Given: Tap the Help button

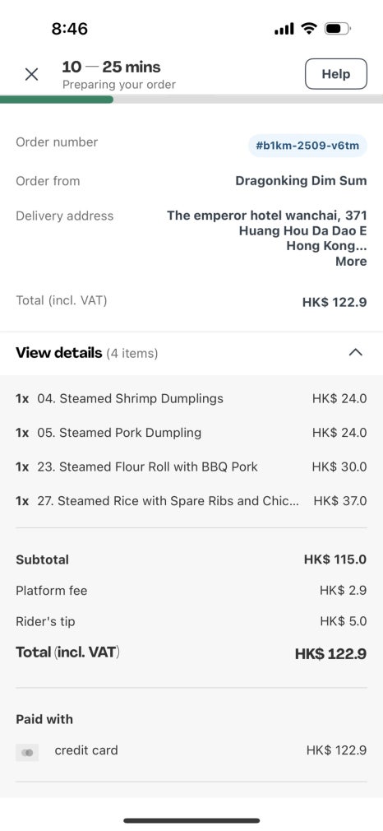Looking at the screenshot, I should click(336, 74).
